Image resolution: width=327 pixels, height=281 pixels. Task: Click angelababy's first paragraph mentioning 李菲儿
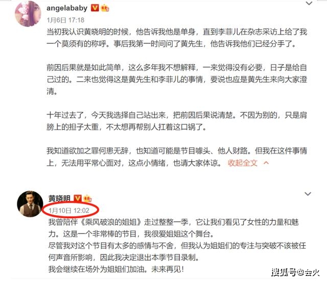point(177,38)
